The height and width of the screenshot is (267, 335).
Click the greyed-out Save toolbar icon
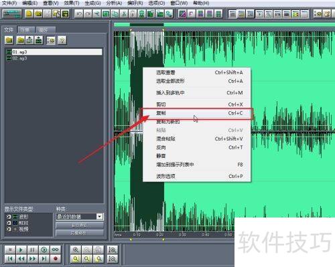48,14
